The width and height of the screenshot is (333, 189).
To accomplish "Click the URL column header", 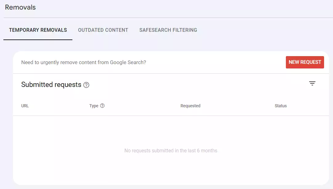I will [25, 105].
